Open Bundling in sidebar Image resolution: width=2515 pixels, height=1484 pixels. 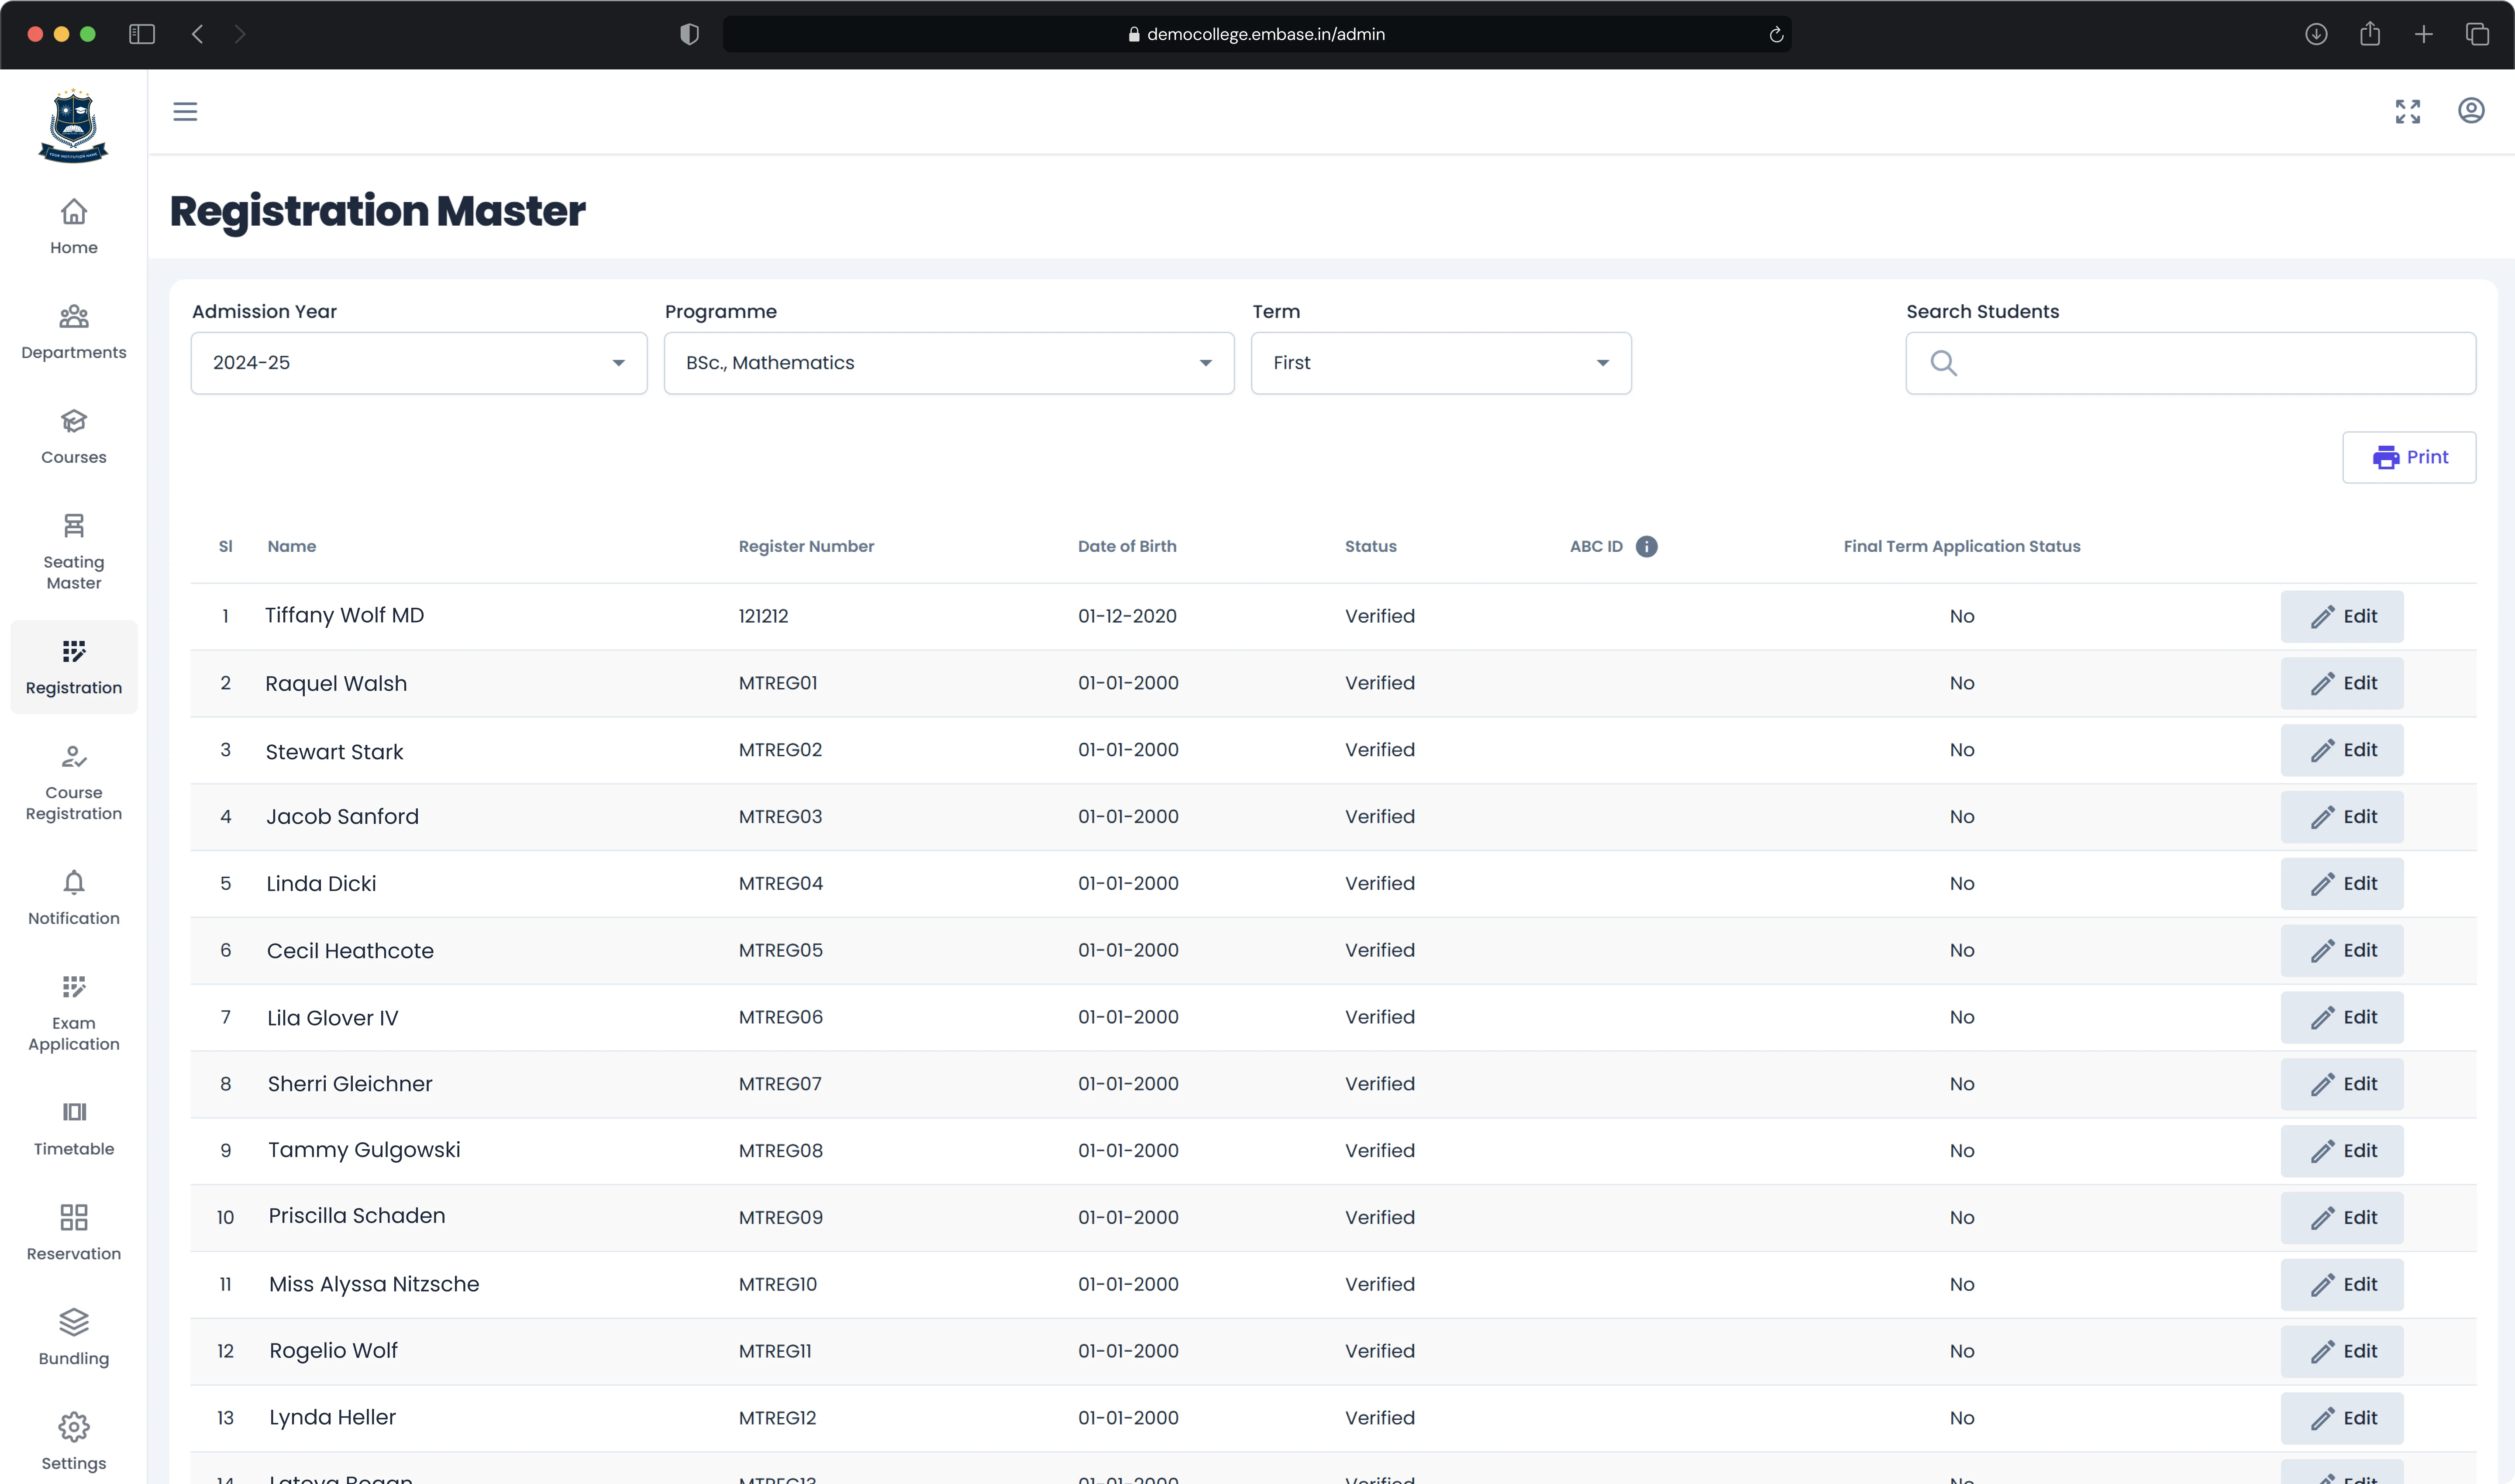(74, 1338)
